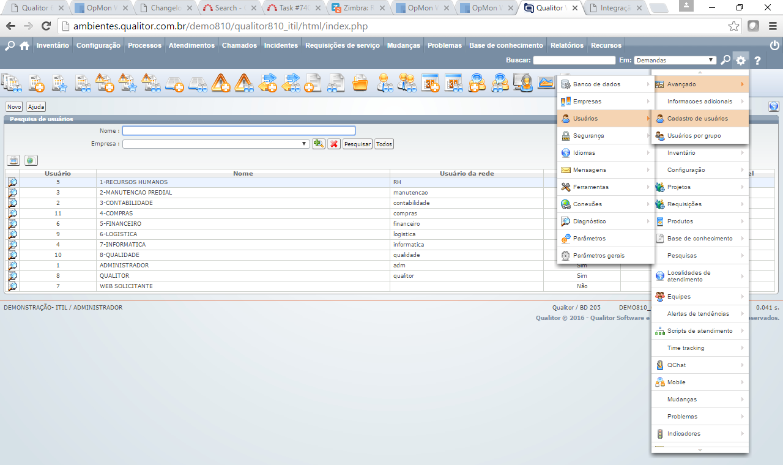Screen dimensions: 783x465
Task: Click the area chart toolbar icon
Action: 546,83
